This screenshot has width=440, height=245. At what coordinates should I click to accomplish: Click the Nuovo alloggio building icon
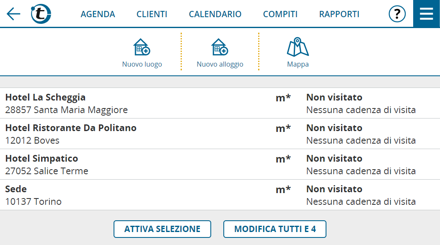point(220,47)
